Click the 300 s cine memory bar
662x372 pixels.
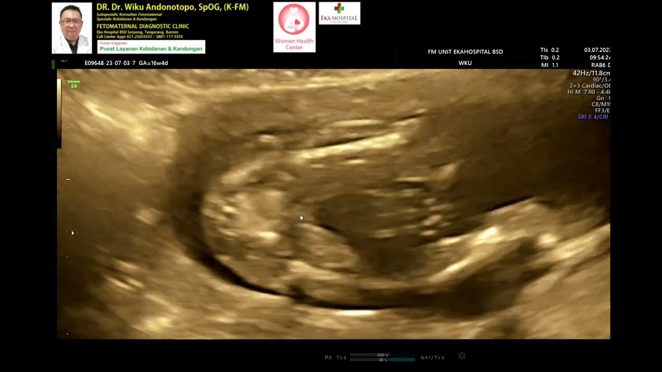pyautogui.click(x=382, y=355)
